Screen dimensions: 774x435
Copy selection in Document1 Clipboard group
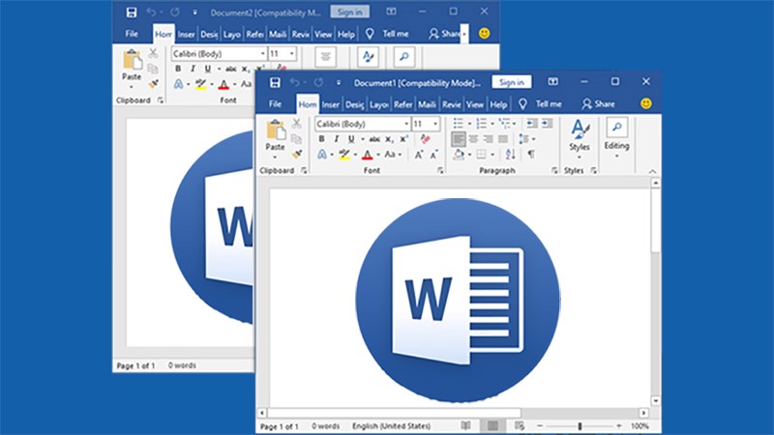(296, 139)
